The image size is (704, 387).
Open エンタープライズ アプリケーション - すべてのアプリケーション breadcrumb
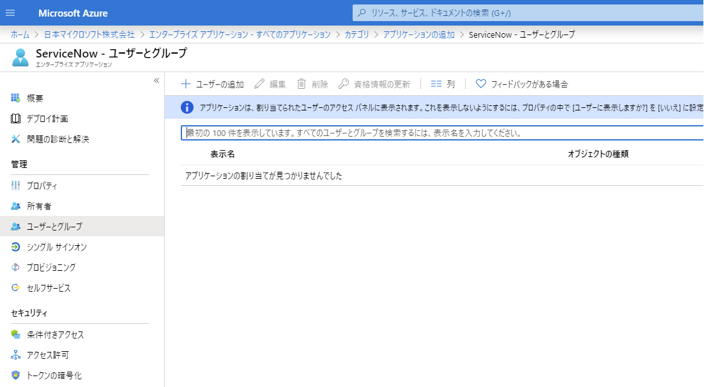coord(240,34)
